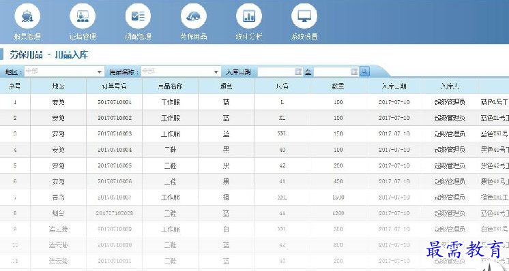Select order number 20170710003
Viewport: 509px width, 271px height.
tap(114, 133)
